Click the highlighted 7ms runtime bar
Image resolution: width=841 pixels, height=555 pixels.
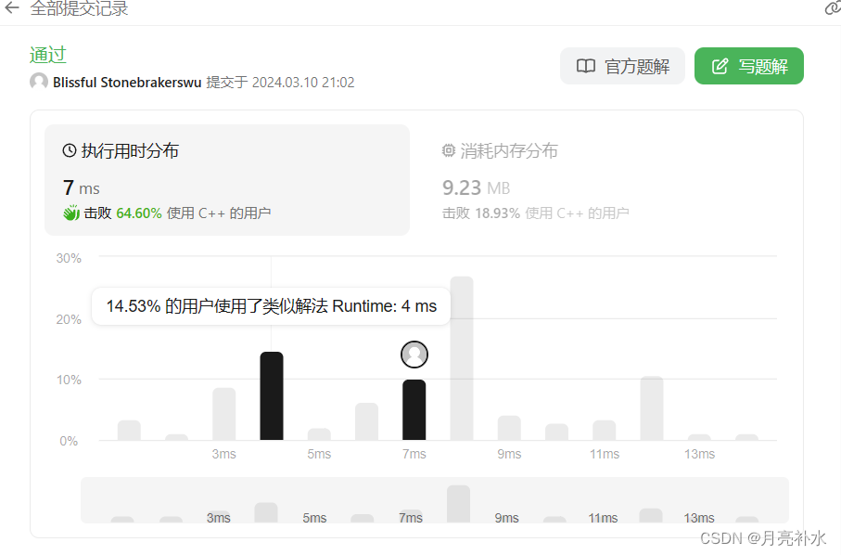coord(414,408)
